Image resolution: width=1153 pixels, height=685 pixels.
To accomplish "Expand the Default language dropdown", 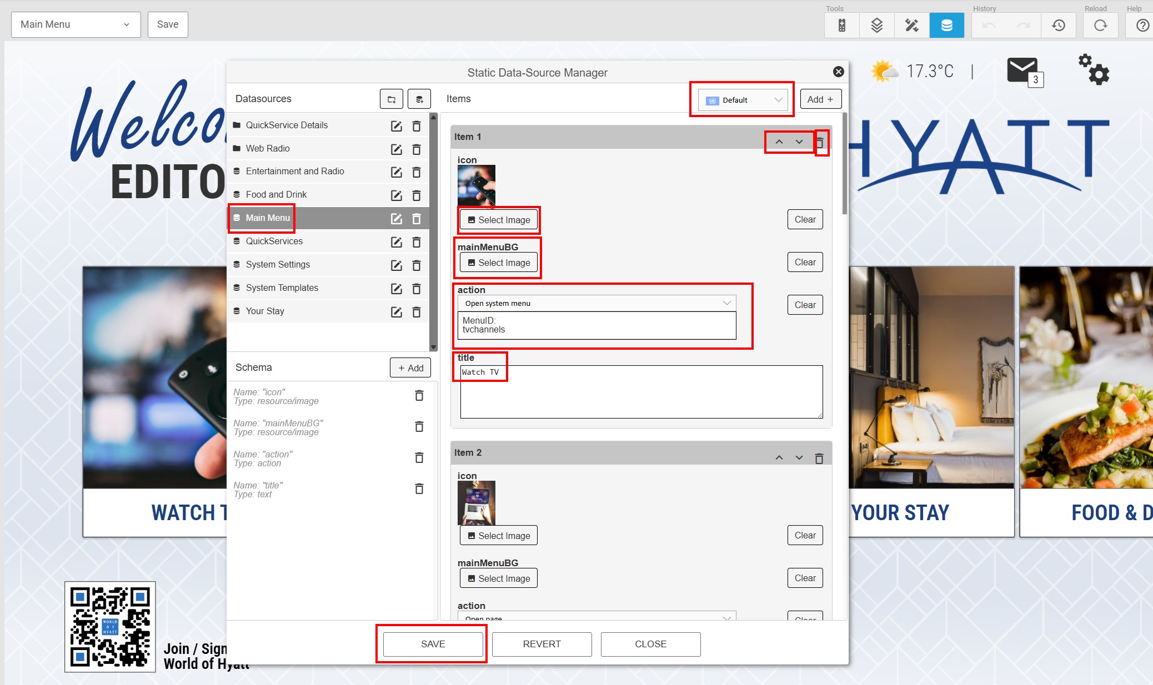I will [743, 100].
